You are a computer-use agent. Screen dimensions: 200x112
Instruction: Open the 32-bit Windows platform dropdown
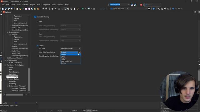pos(127,9)
